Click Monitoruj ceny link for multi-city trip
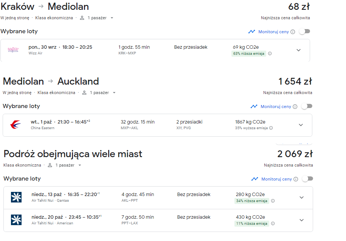Image resolution: width=346 pixels, height=241 pixels. coord(276,179)
